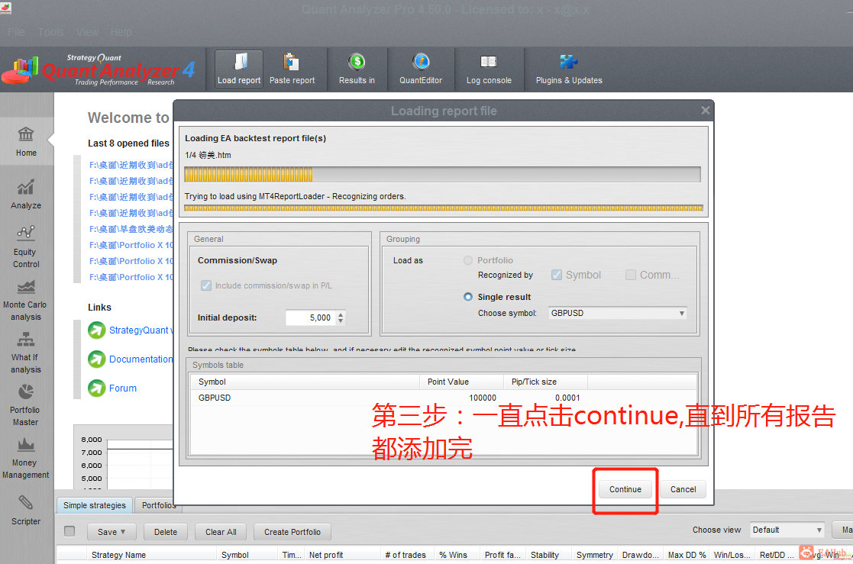
Task: Click the Quant Analyzer 4 logo
Action: point(98,69)
